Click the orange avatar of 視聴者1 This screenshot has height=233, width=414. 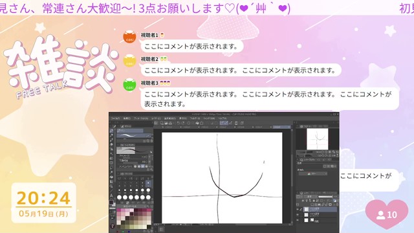pyautogui.click(x=129, y=36)
